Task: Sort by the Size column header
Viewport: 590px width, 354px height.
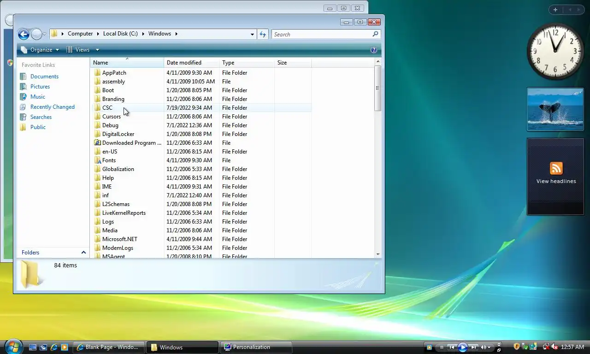Action: click(293, 63)
